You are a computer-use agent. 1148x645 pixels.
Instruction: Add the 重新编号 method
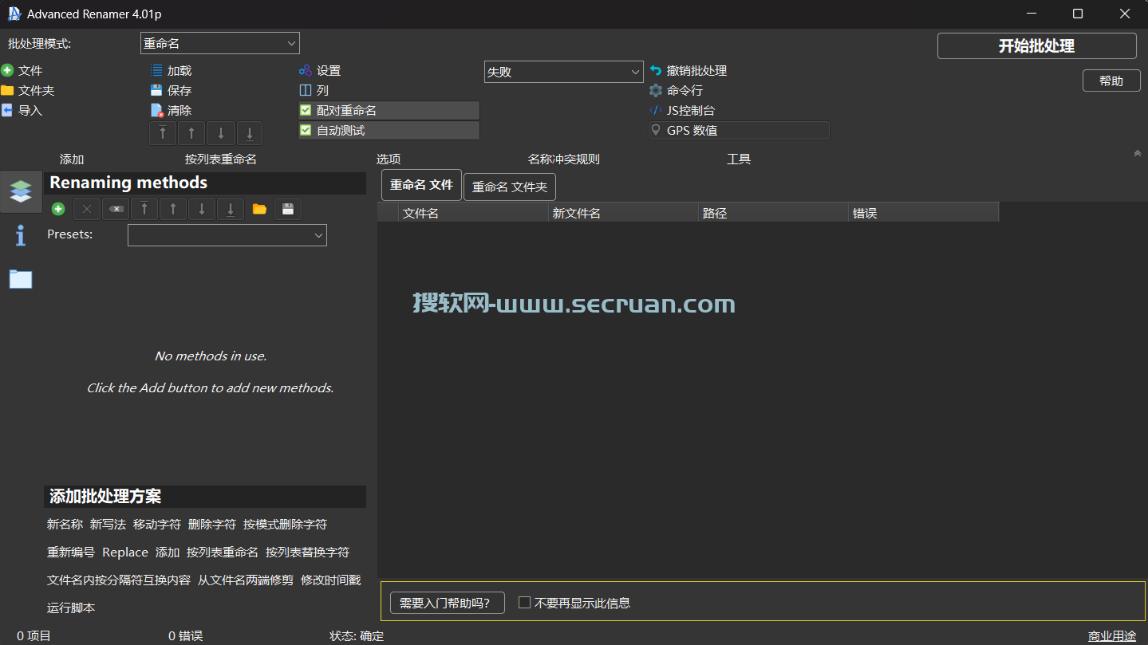(x=71, y=553)
